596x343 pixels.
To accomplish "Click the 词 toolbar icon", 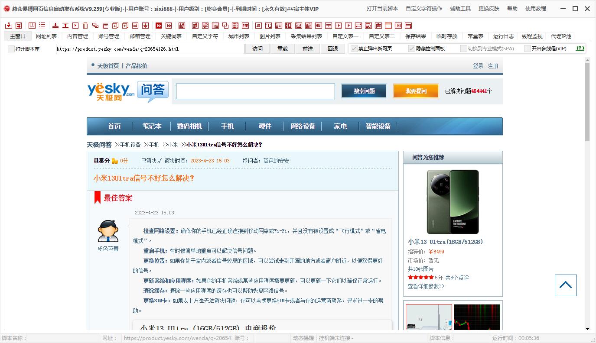I will pos(279,26).
